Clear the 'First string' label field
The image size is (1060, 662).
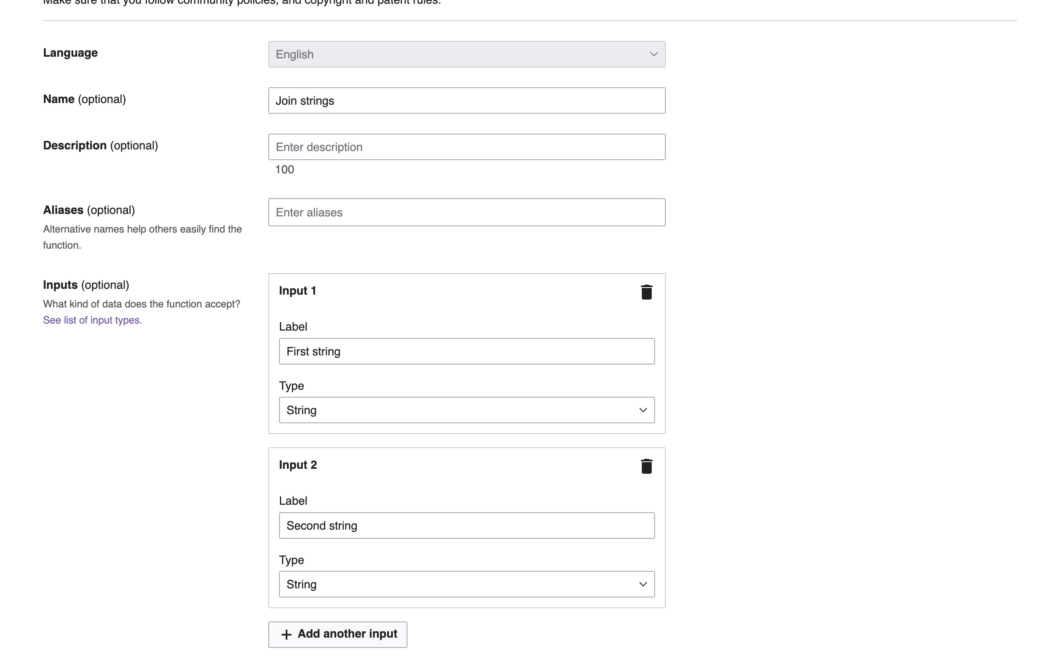click(465, 351)
